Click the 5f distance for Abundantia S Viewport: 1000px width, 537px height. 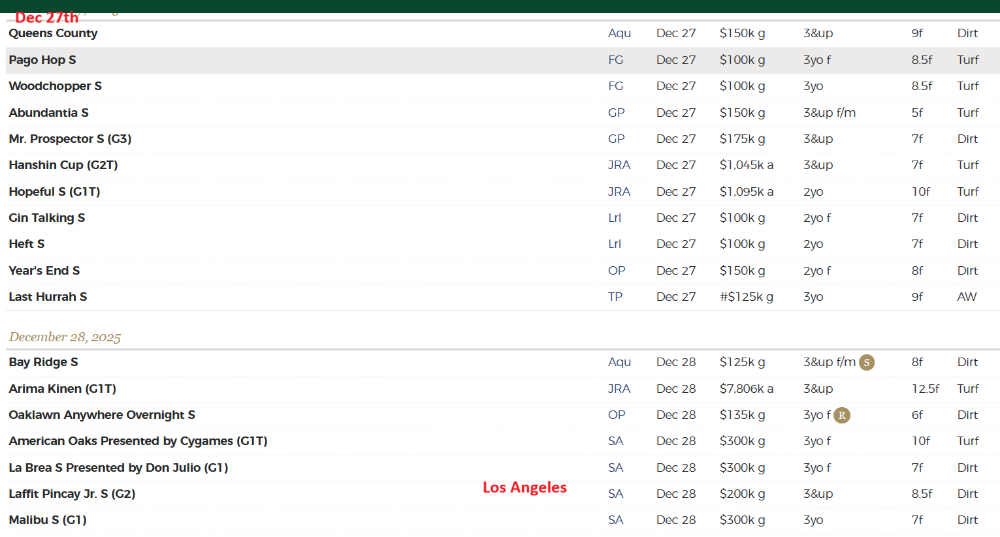(x=917, y=113)
